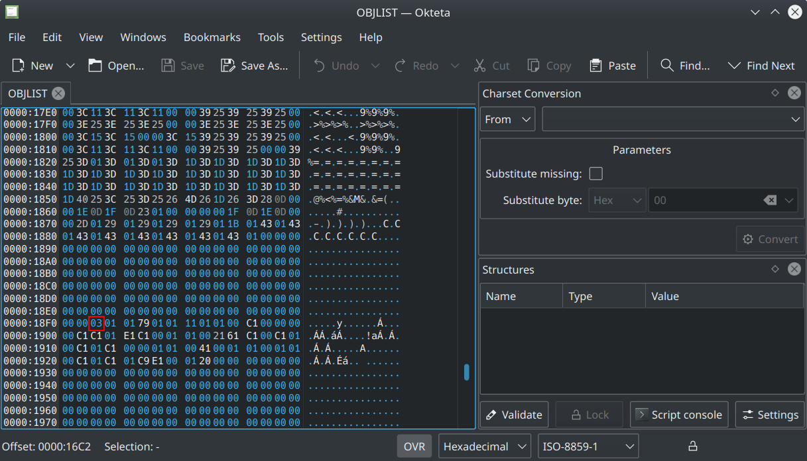Click Save As in the toolbar
This screenshot has width=807, height=461.
[255, 66]
